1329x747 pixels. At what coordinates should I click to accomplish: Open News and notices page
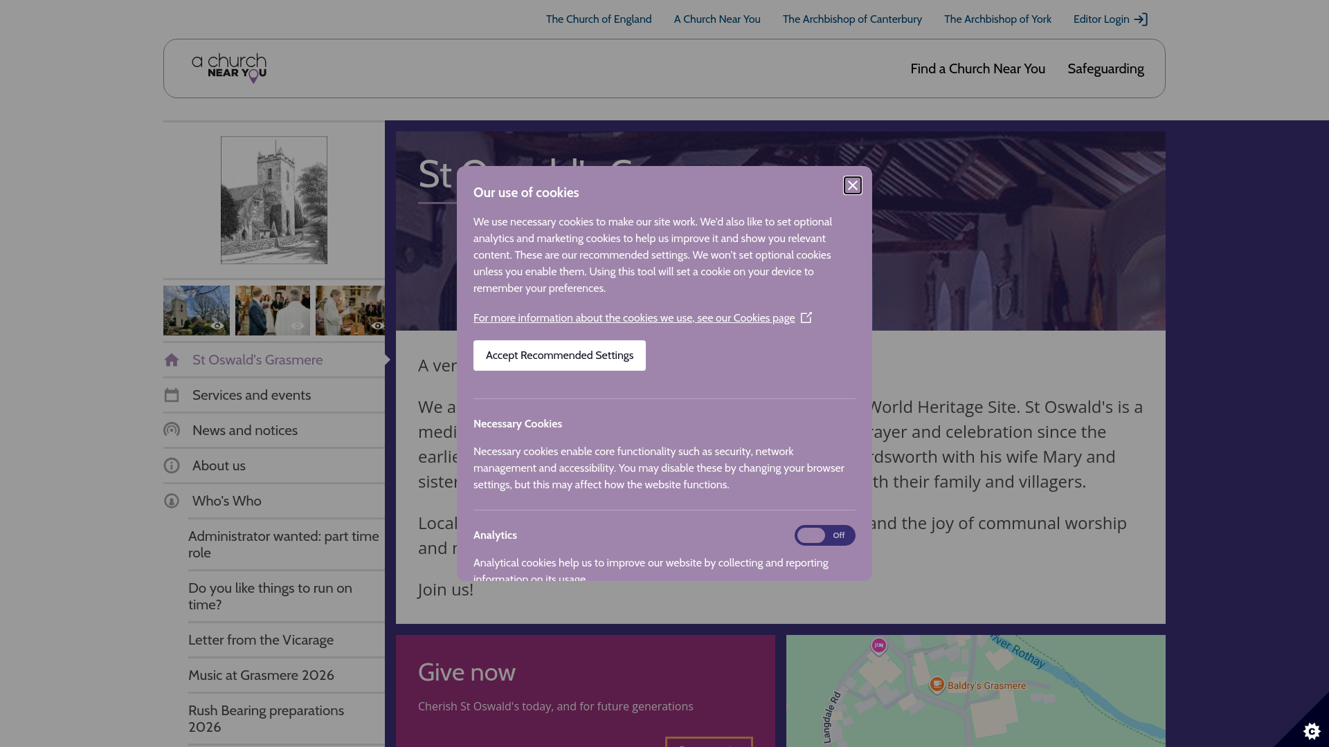point(274,430)
